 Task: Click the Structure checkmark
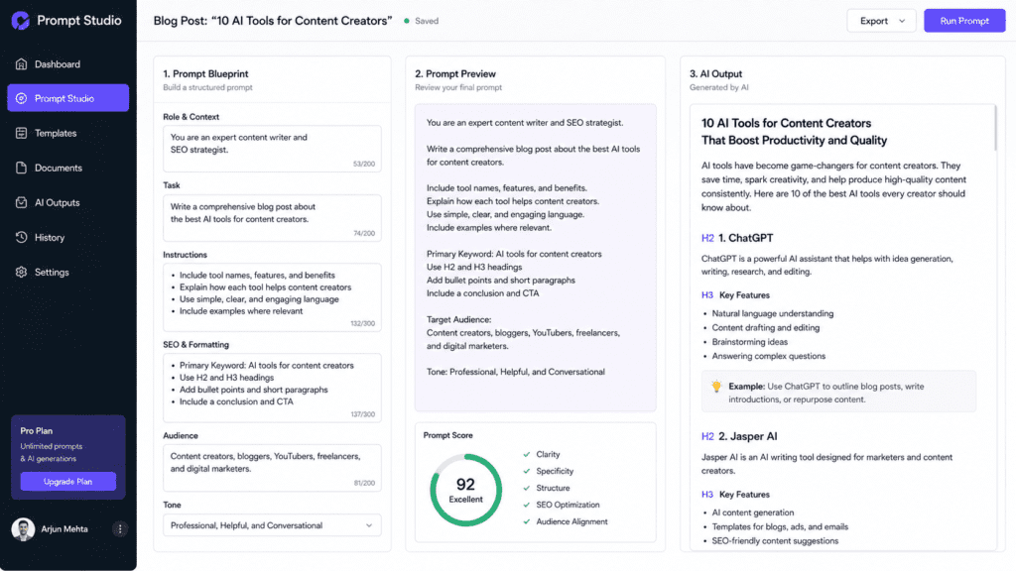click(527, 488)
